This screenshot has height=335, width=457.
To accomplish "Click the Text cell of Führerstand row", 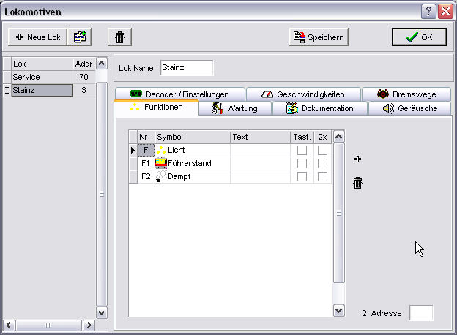I will pos(260,163).
